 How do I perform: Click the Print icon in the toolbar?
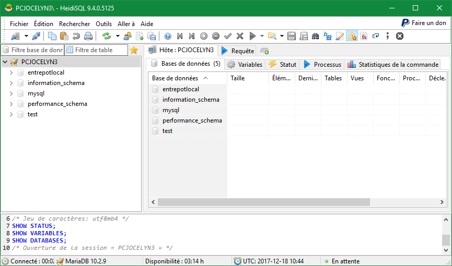tap(88, 36)
